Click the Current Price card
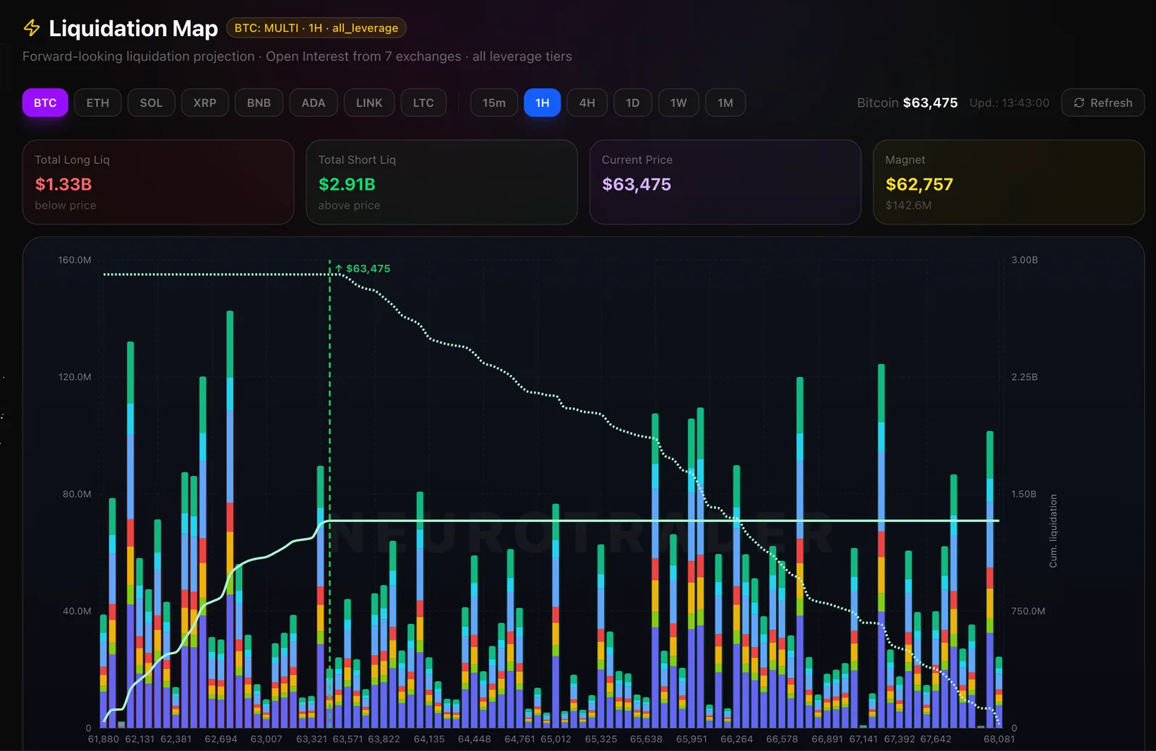The height and width of the screenshot is (751, 1156). (x=725, y=182)
